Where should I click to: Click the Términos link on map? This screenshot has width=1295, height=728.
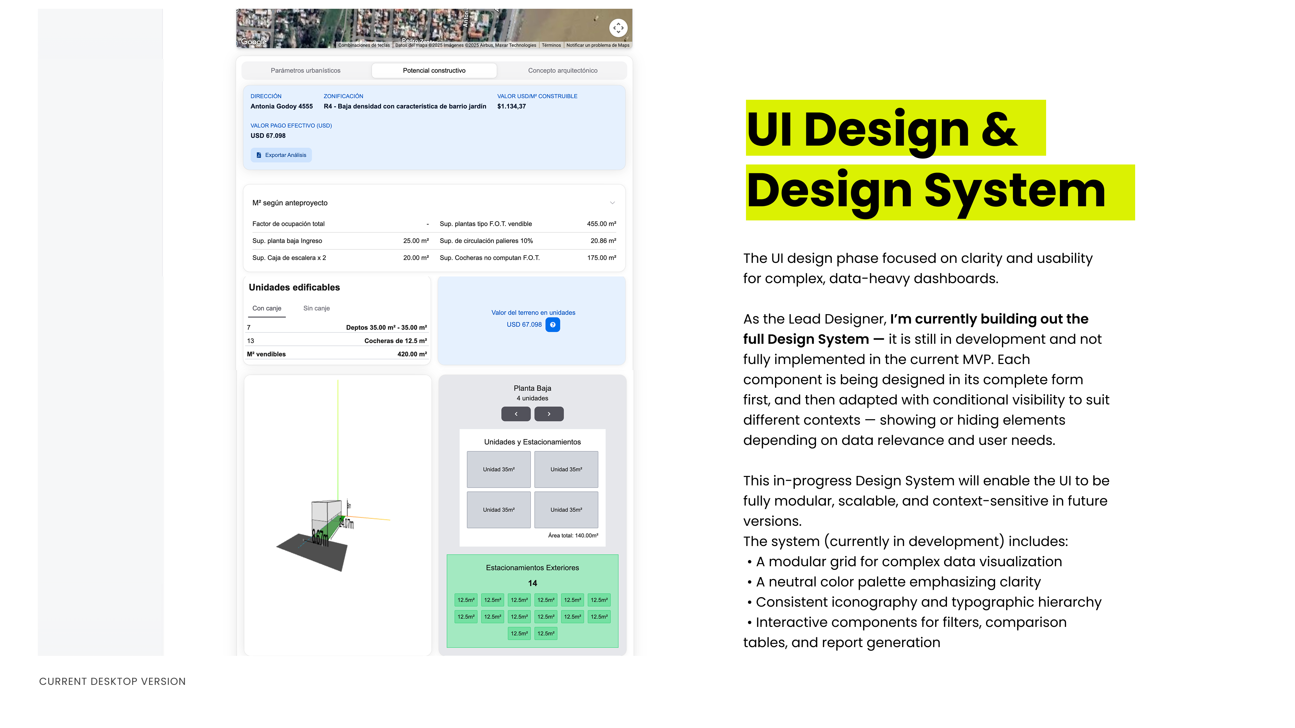click(x=551, y=45)
